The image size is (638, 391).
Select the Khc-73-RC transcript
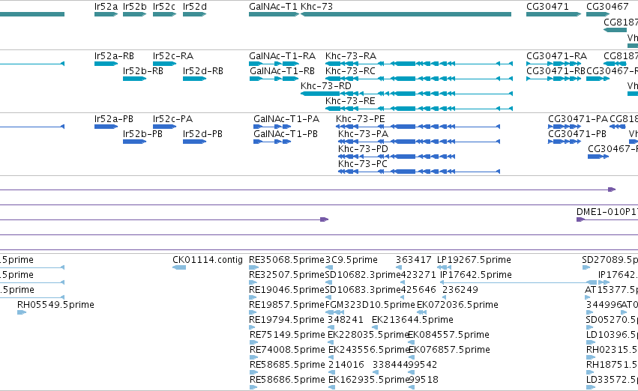[x=419, y=79]
